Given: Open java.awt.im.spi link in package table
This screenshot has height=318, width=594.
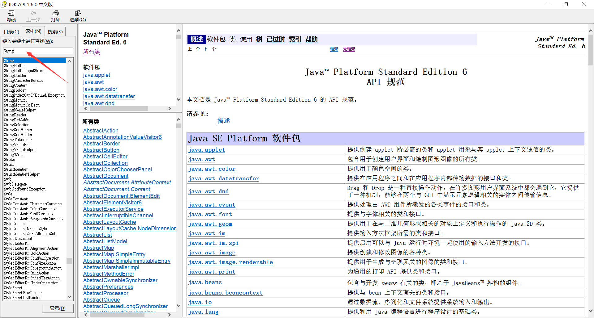Looking at the screenshot, I should pyautogui.click(x=213, y=243).
